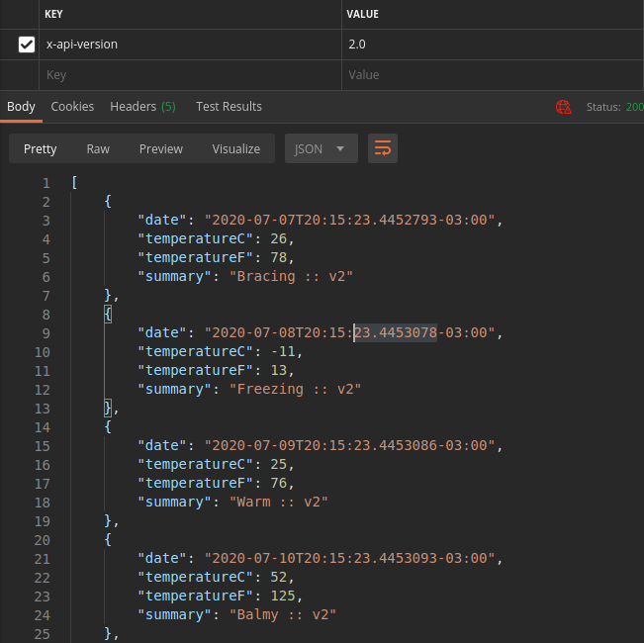Click the 2.0 header value cell

(x=490, y=45)
